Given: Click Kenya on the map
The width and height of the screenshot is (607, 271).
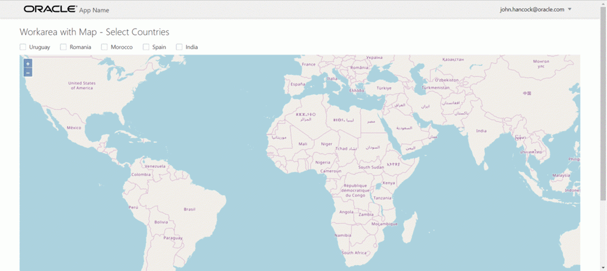Looking at the screenshot, I should click(389, 183).
